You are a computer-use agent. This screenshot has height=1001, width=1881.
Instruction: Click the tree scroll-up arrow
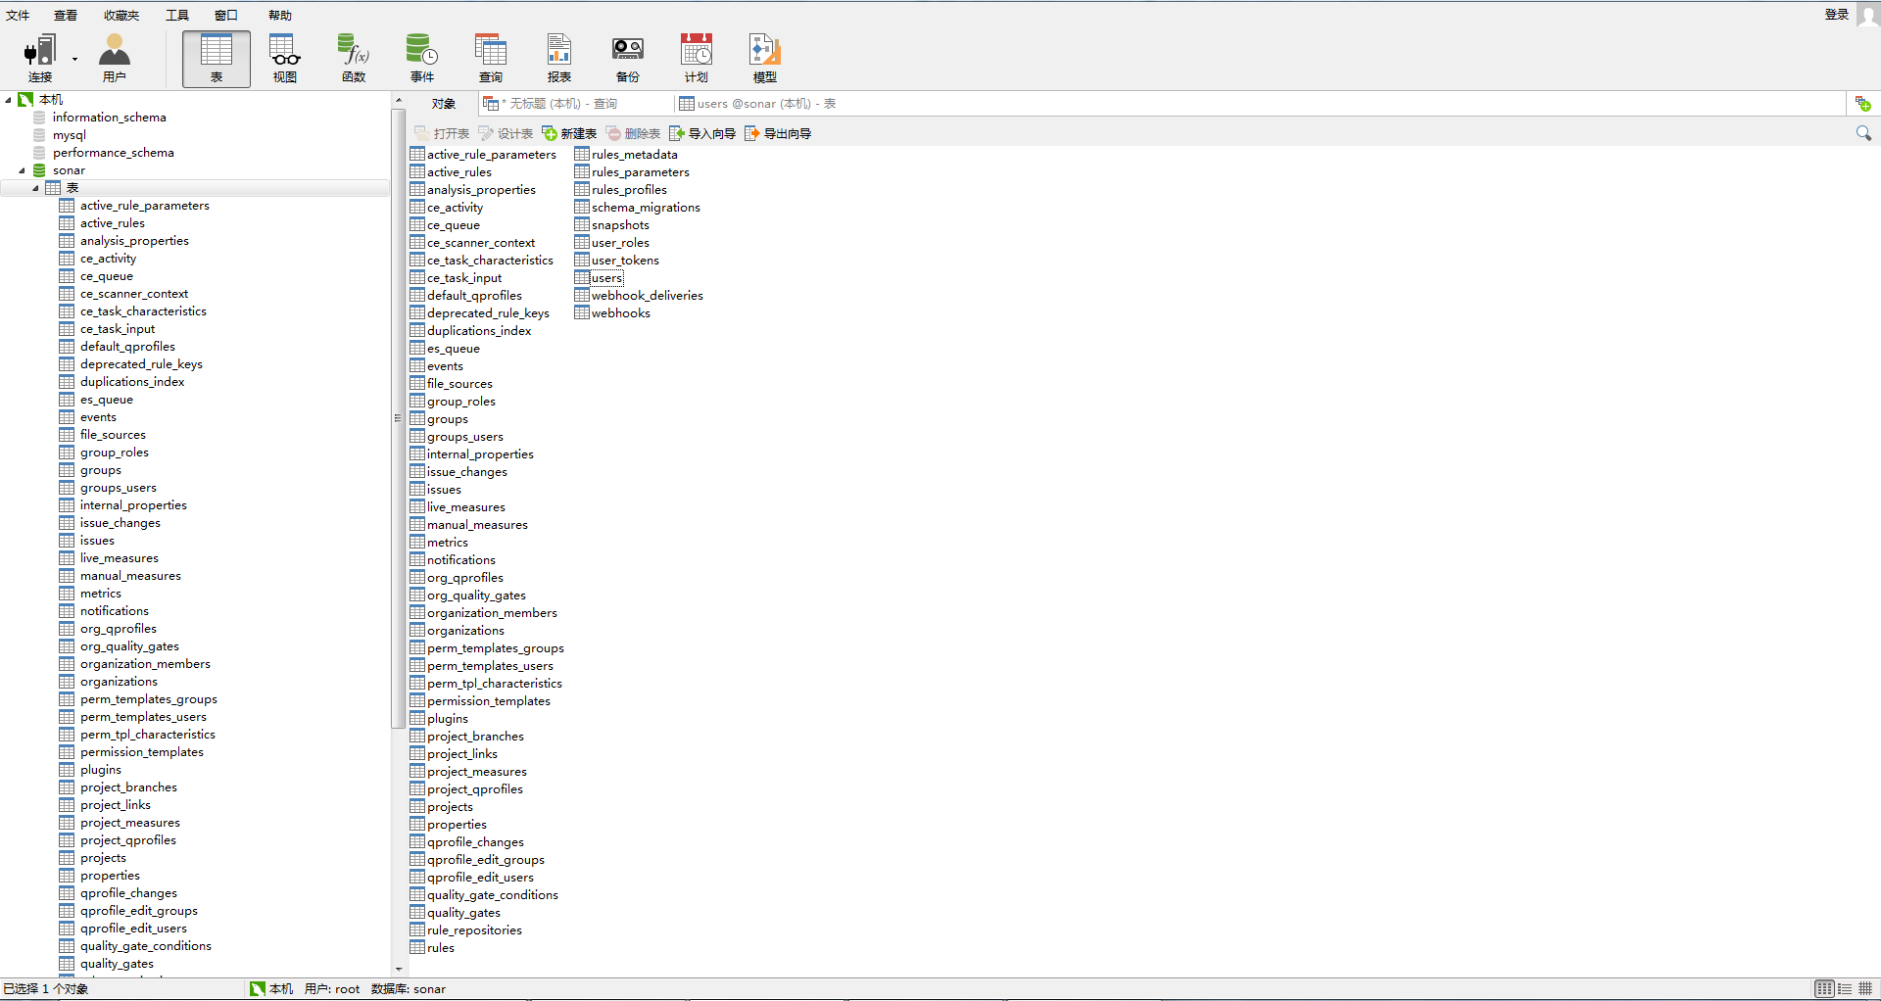point(398,101)
